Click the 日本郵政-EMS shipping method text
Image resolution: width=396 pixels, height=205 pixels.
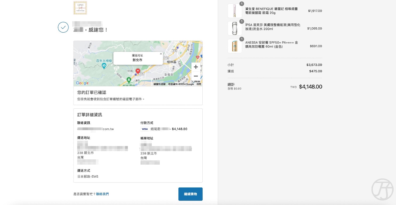88,177
